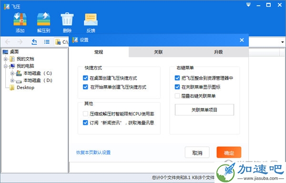286x183 pixels.
Task: Enable 层叠右键关联菜单 checkbox
Action: tap(177, 96)
